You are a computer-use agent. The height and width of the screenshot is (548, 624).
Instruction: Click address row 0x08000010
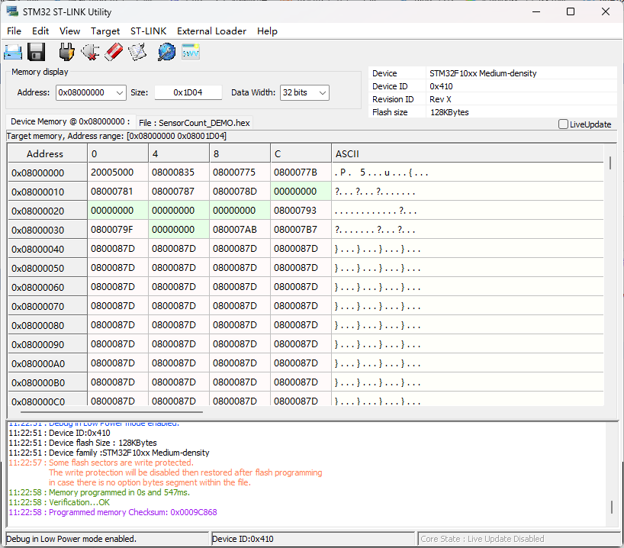[47, 192]
